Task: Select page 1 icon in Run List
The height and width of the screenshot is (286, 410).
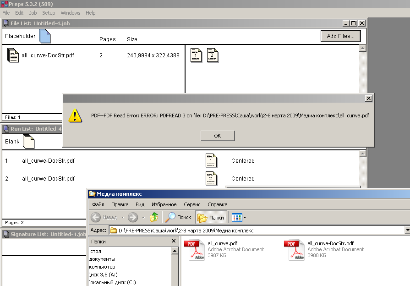Action: click(x=211, y=161)
